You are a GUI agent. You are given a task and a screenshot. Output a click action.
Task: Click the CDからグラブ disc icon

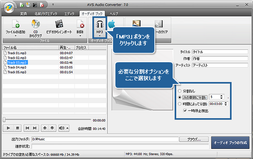pyautogui.click(x=36, y=24)
